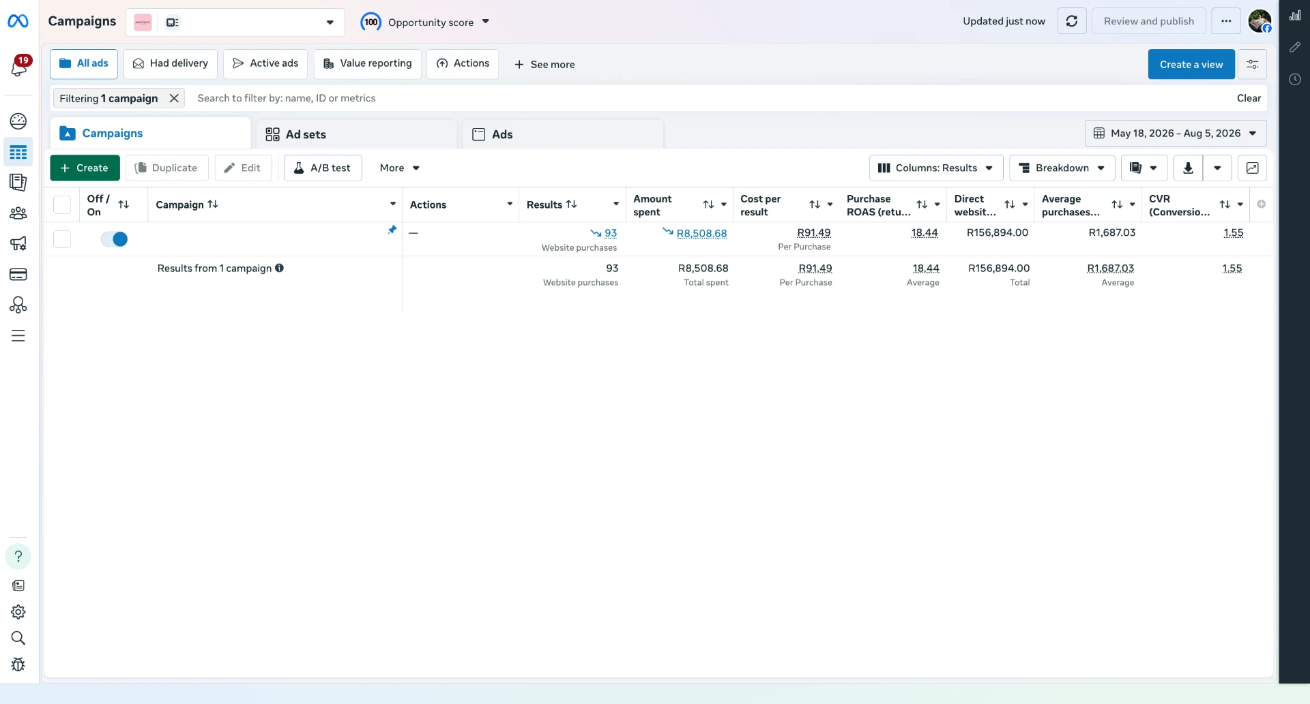
Task: Click the bug report icon
Action: [18, 664]
